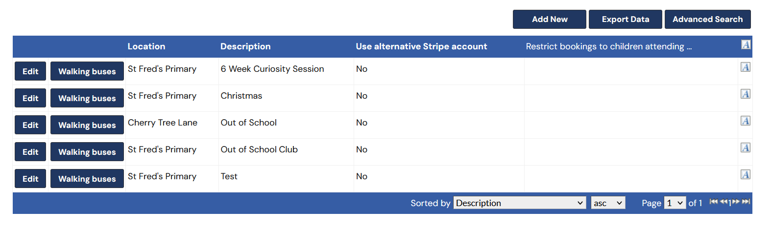
Task: Click the text icon for the 6 Week Curiosity Session row
Action: pos(746,67)
